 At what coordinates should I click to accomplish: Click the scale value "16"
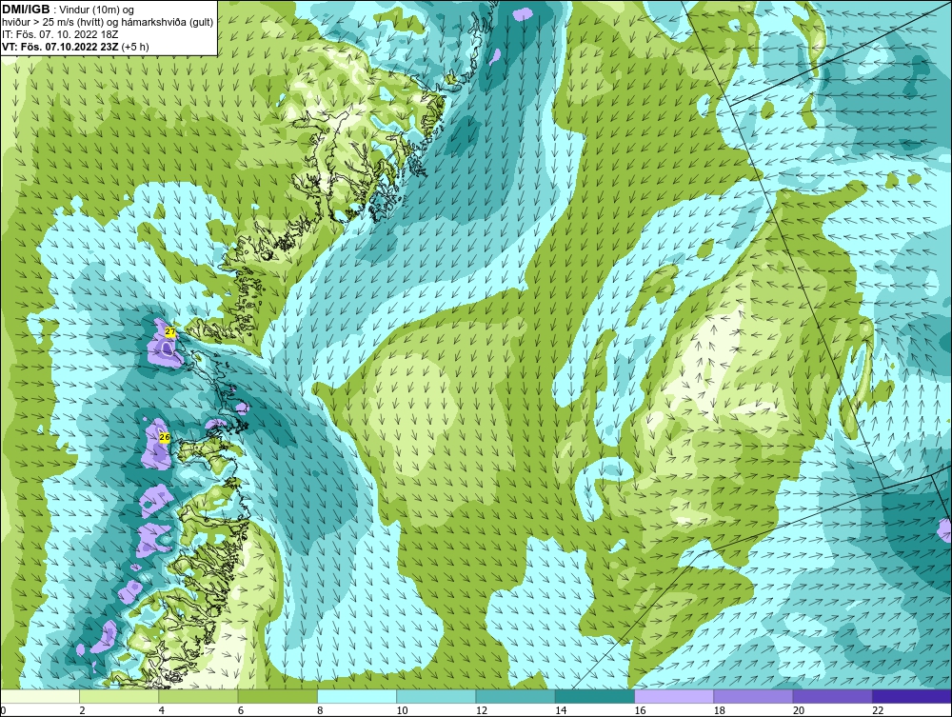640,711
